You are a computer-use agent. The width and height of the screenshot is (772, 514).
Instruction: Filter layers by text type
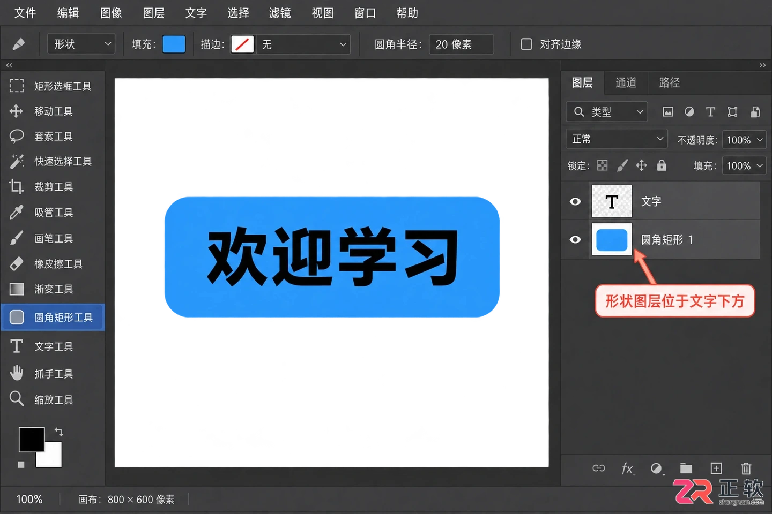point(710,112)
